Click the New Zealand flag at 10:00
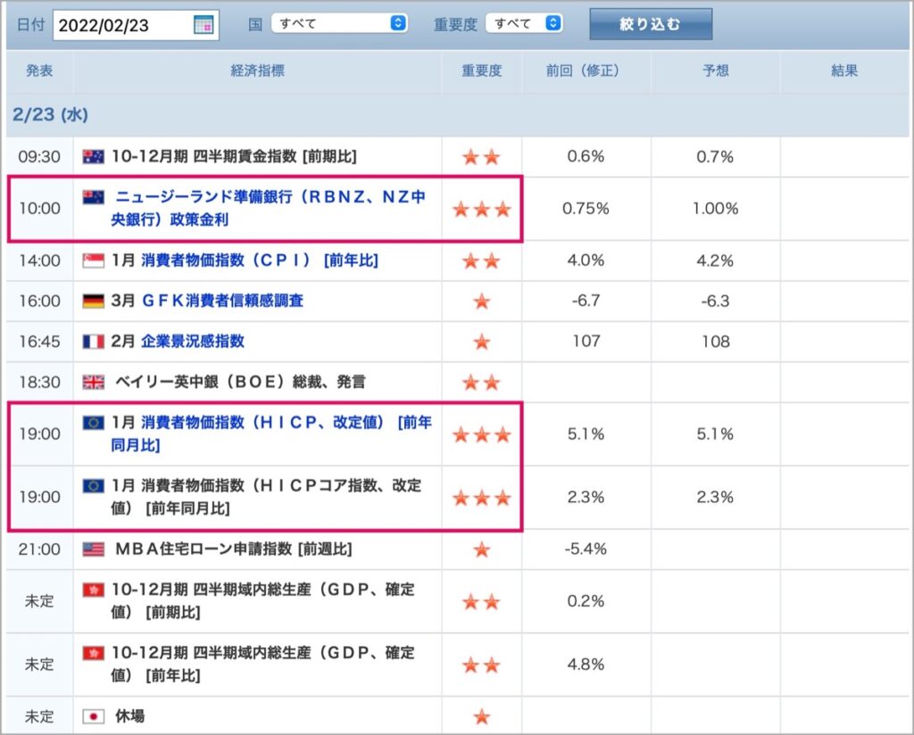Image resolution: width=914 pixels, height=735 pixels. [x=93, y=197]
